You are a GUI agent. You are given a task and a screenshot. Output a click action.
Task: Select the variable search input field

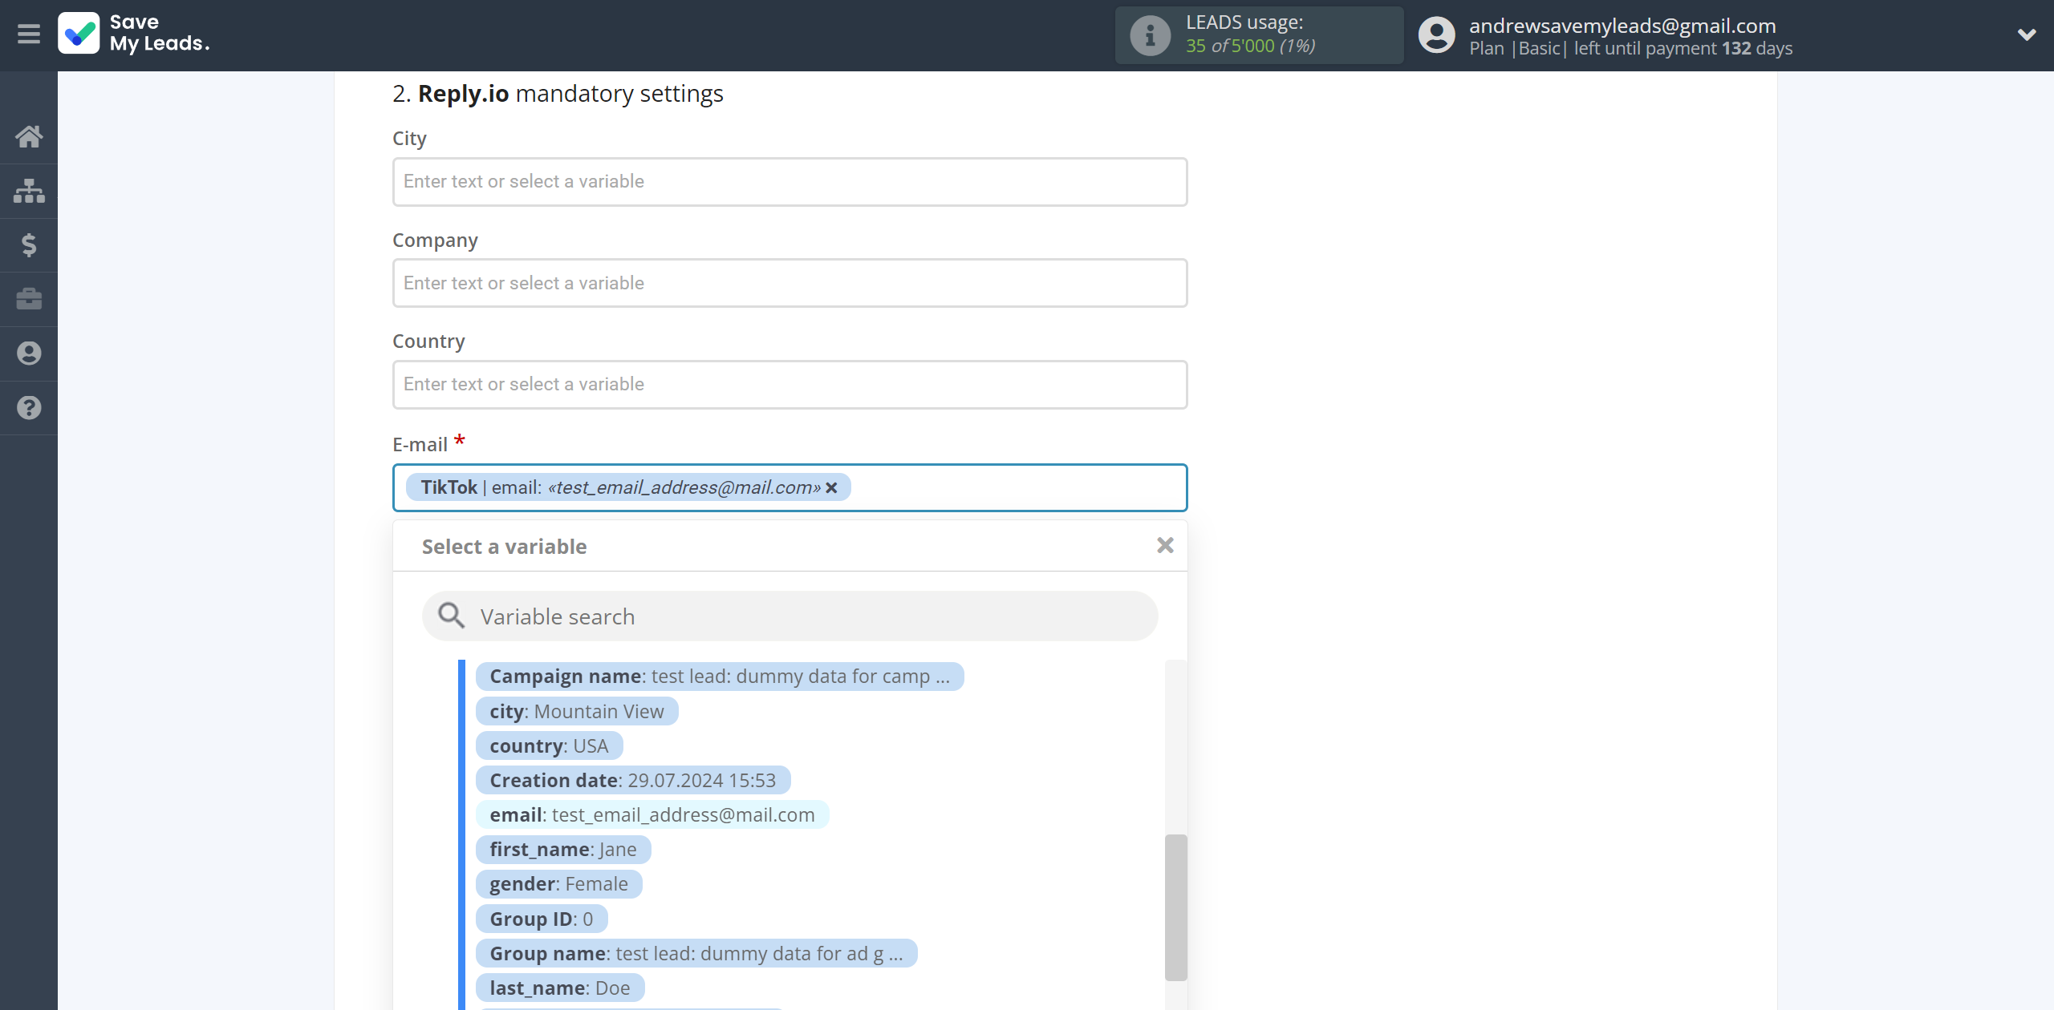790,616
